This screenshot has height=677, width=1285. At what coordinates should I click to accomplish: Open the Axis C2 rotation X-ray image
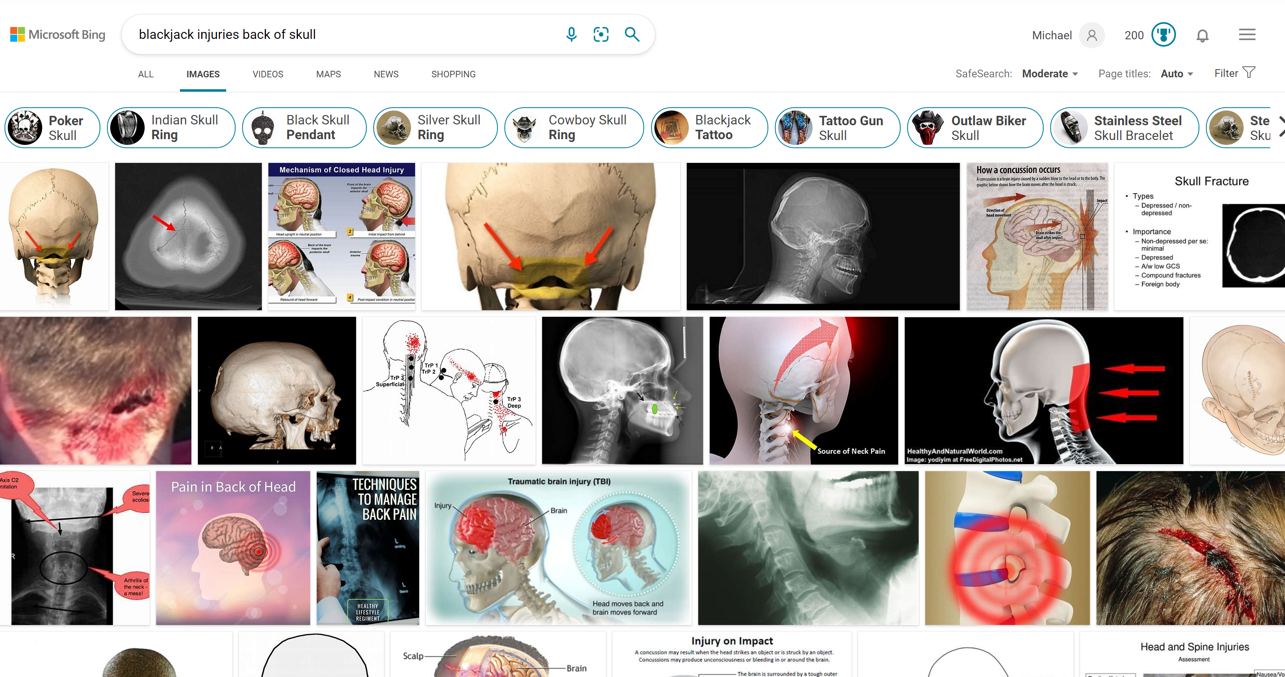[75, 548]
